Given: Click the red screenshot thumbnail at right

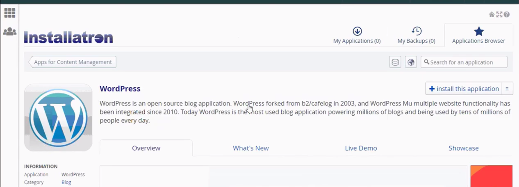Looking at the screenshot, I should [491, 176].
